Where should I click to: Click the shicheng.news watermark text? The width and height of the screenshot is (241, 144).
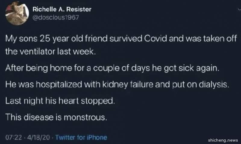click(x=223, y=140)
